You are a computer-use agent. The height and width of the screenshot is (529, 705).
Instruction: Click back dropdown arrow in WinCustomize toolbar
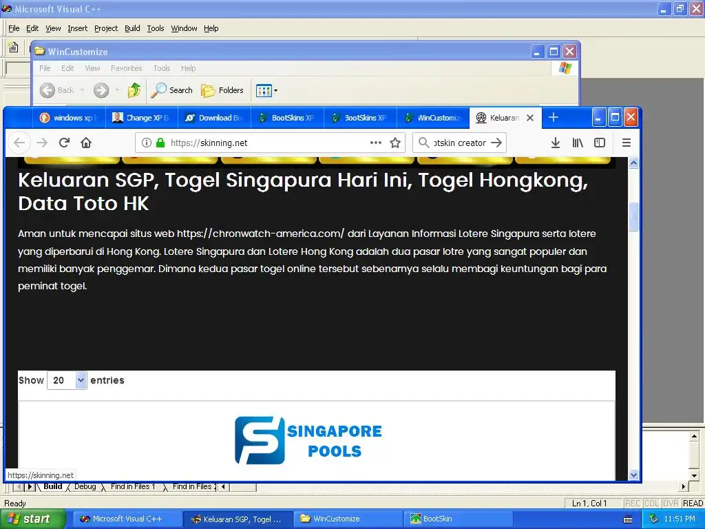pyautogui.click(x=83, y=90)
